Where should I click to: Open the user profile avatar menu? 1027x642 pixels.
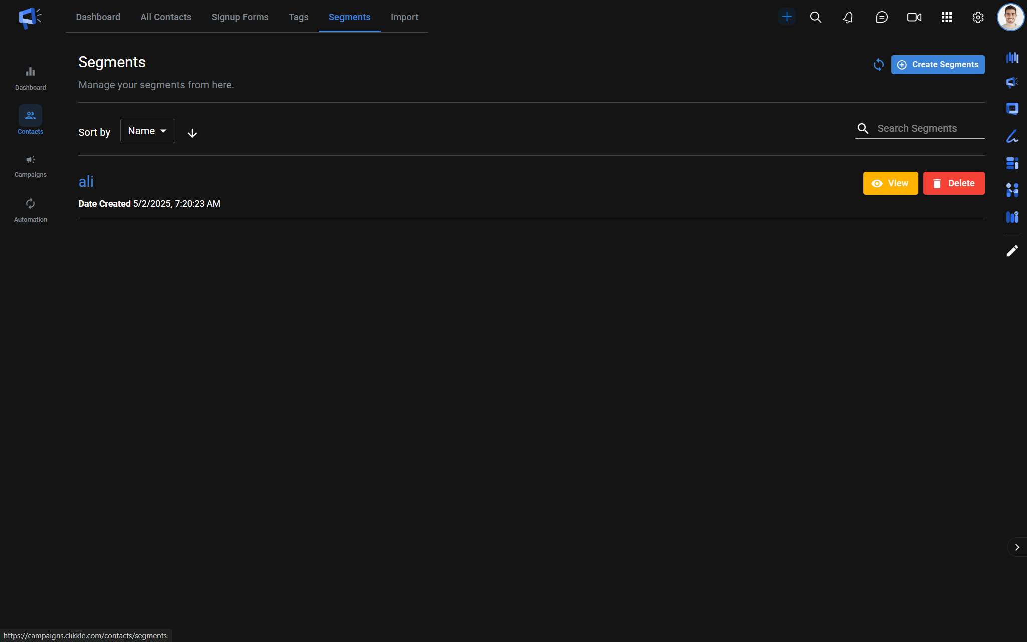[x=1010, y=17]
